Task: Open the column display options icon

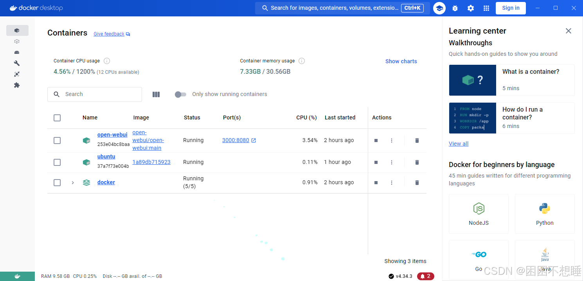Action: [156, 94]
